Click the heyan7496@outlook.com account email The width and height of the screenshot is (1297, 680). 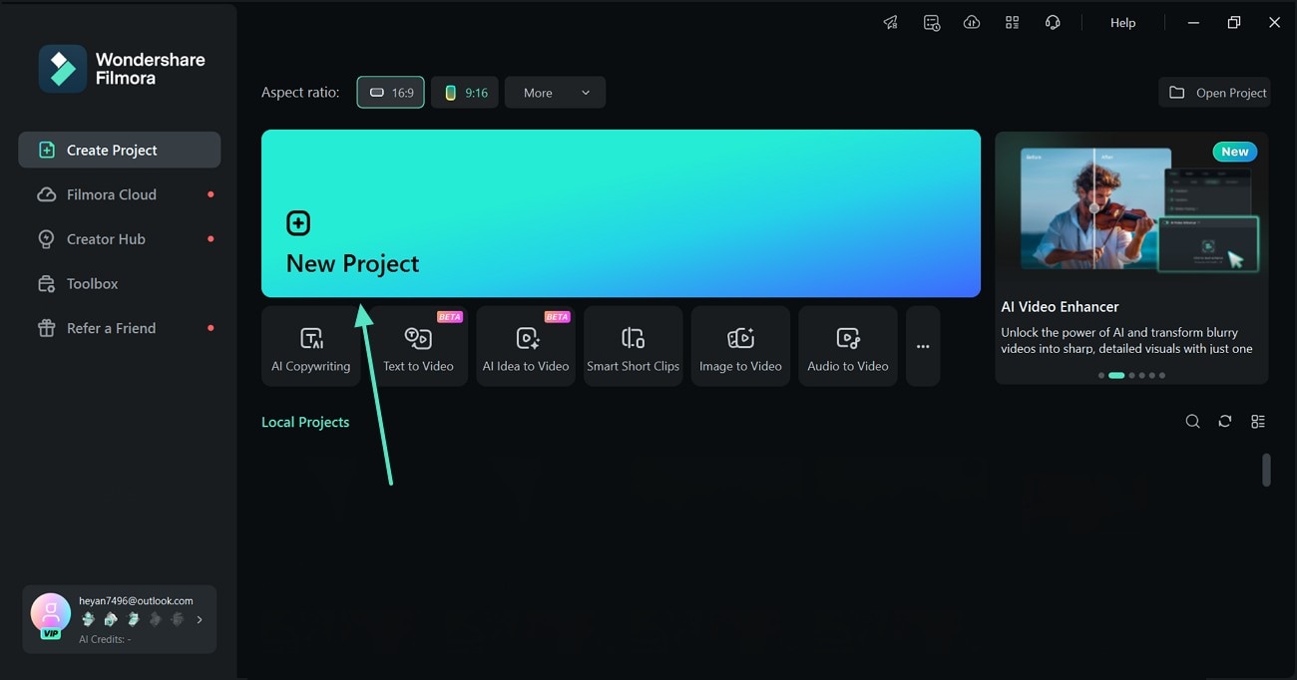136,601
